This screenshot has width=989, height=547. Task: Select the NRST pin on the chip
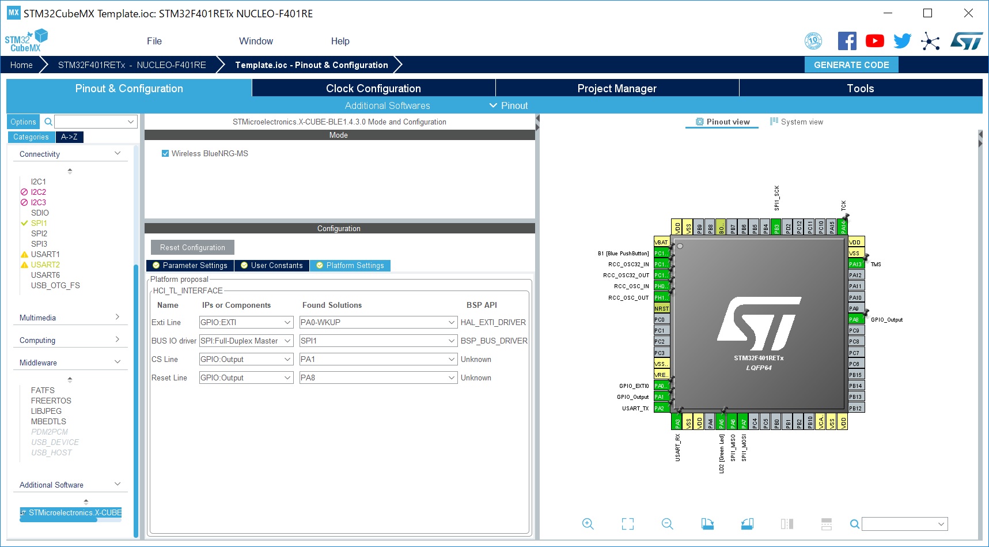(x=662, y=308)
